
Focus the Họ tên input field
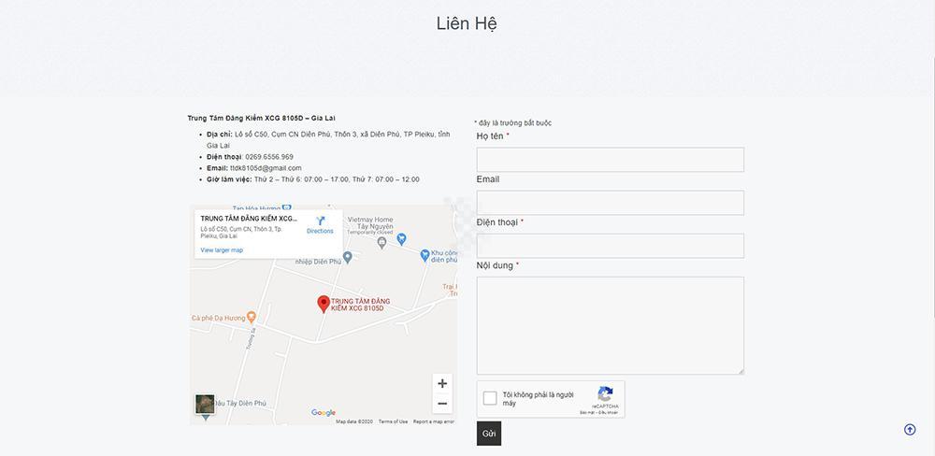click(x=610, y=160)
